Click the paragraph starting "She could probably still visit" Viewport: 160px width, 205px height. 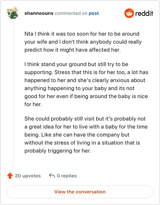click(86, 135)
